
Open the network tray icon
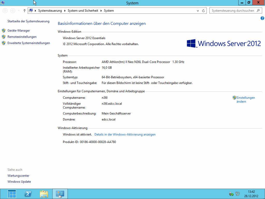[x=238, y=194]
